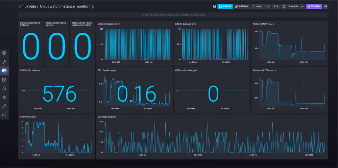Screen dimensions: 338x168
Task: Click the 10 axis label in CPU Utilization
Action: click(22, 122)
